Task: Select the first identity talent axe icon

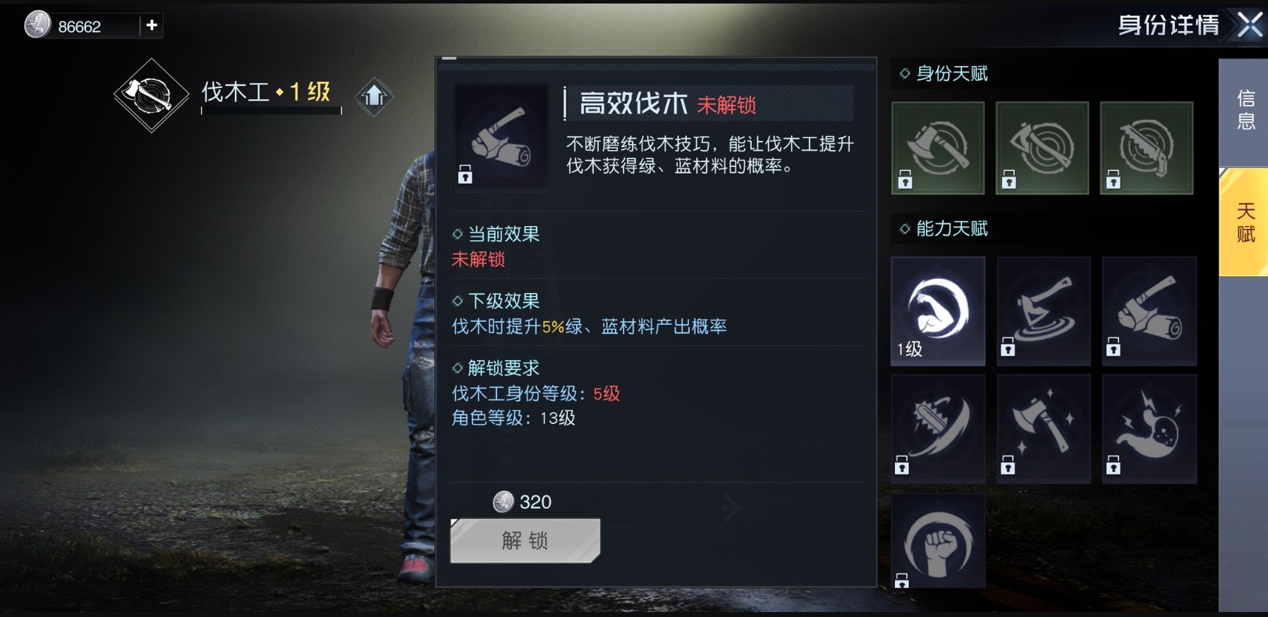Action: click(938, 148)
